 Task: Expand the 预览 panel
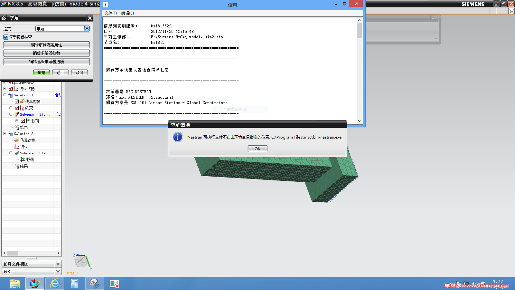pos(58,272)
